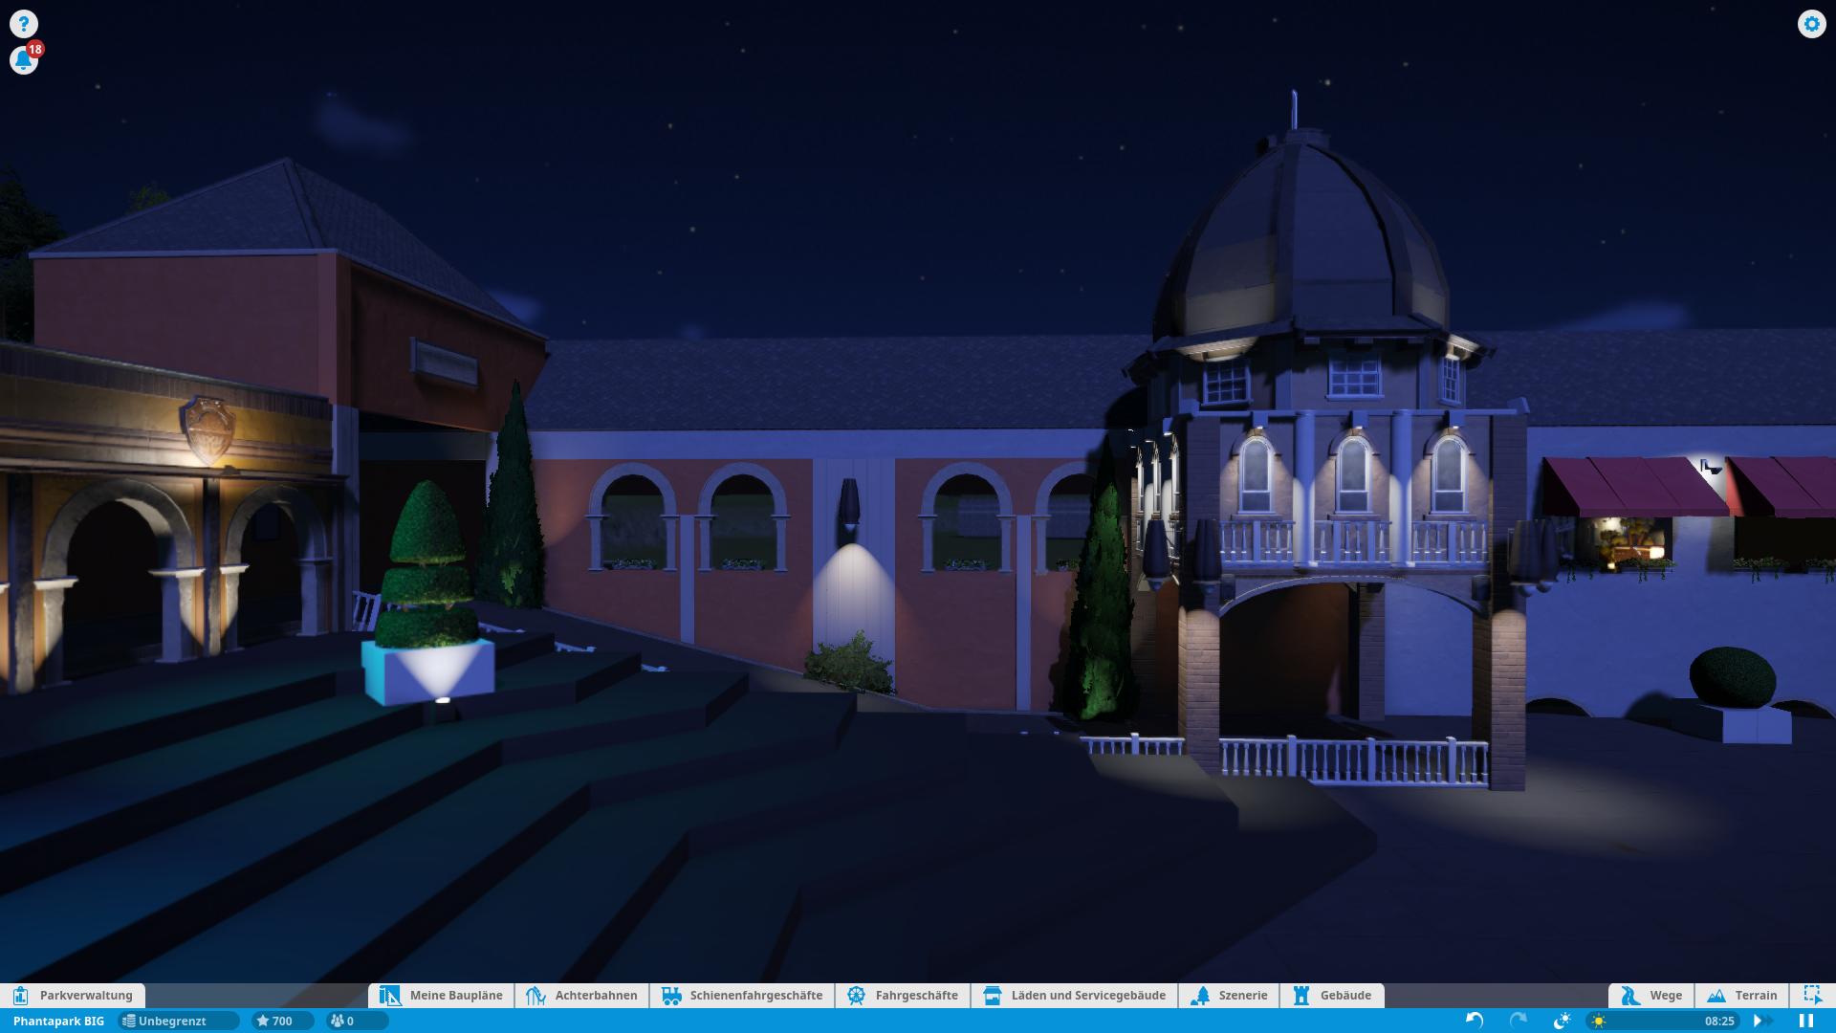Open the Schienenfahrgeschäfte tab
The width and height of the screenshot is (1836, 1033).
[742, 995]
